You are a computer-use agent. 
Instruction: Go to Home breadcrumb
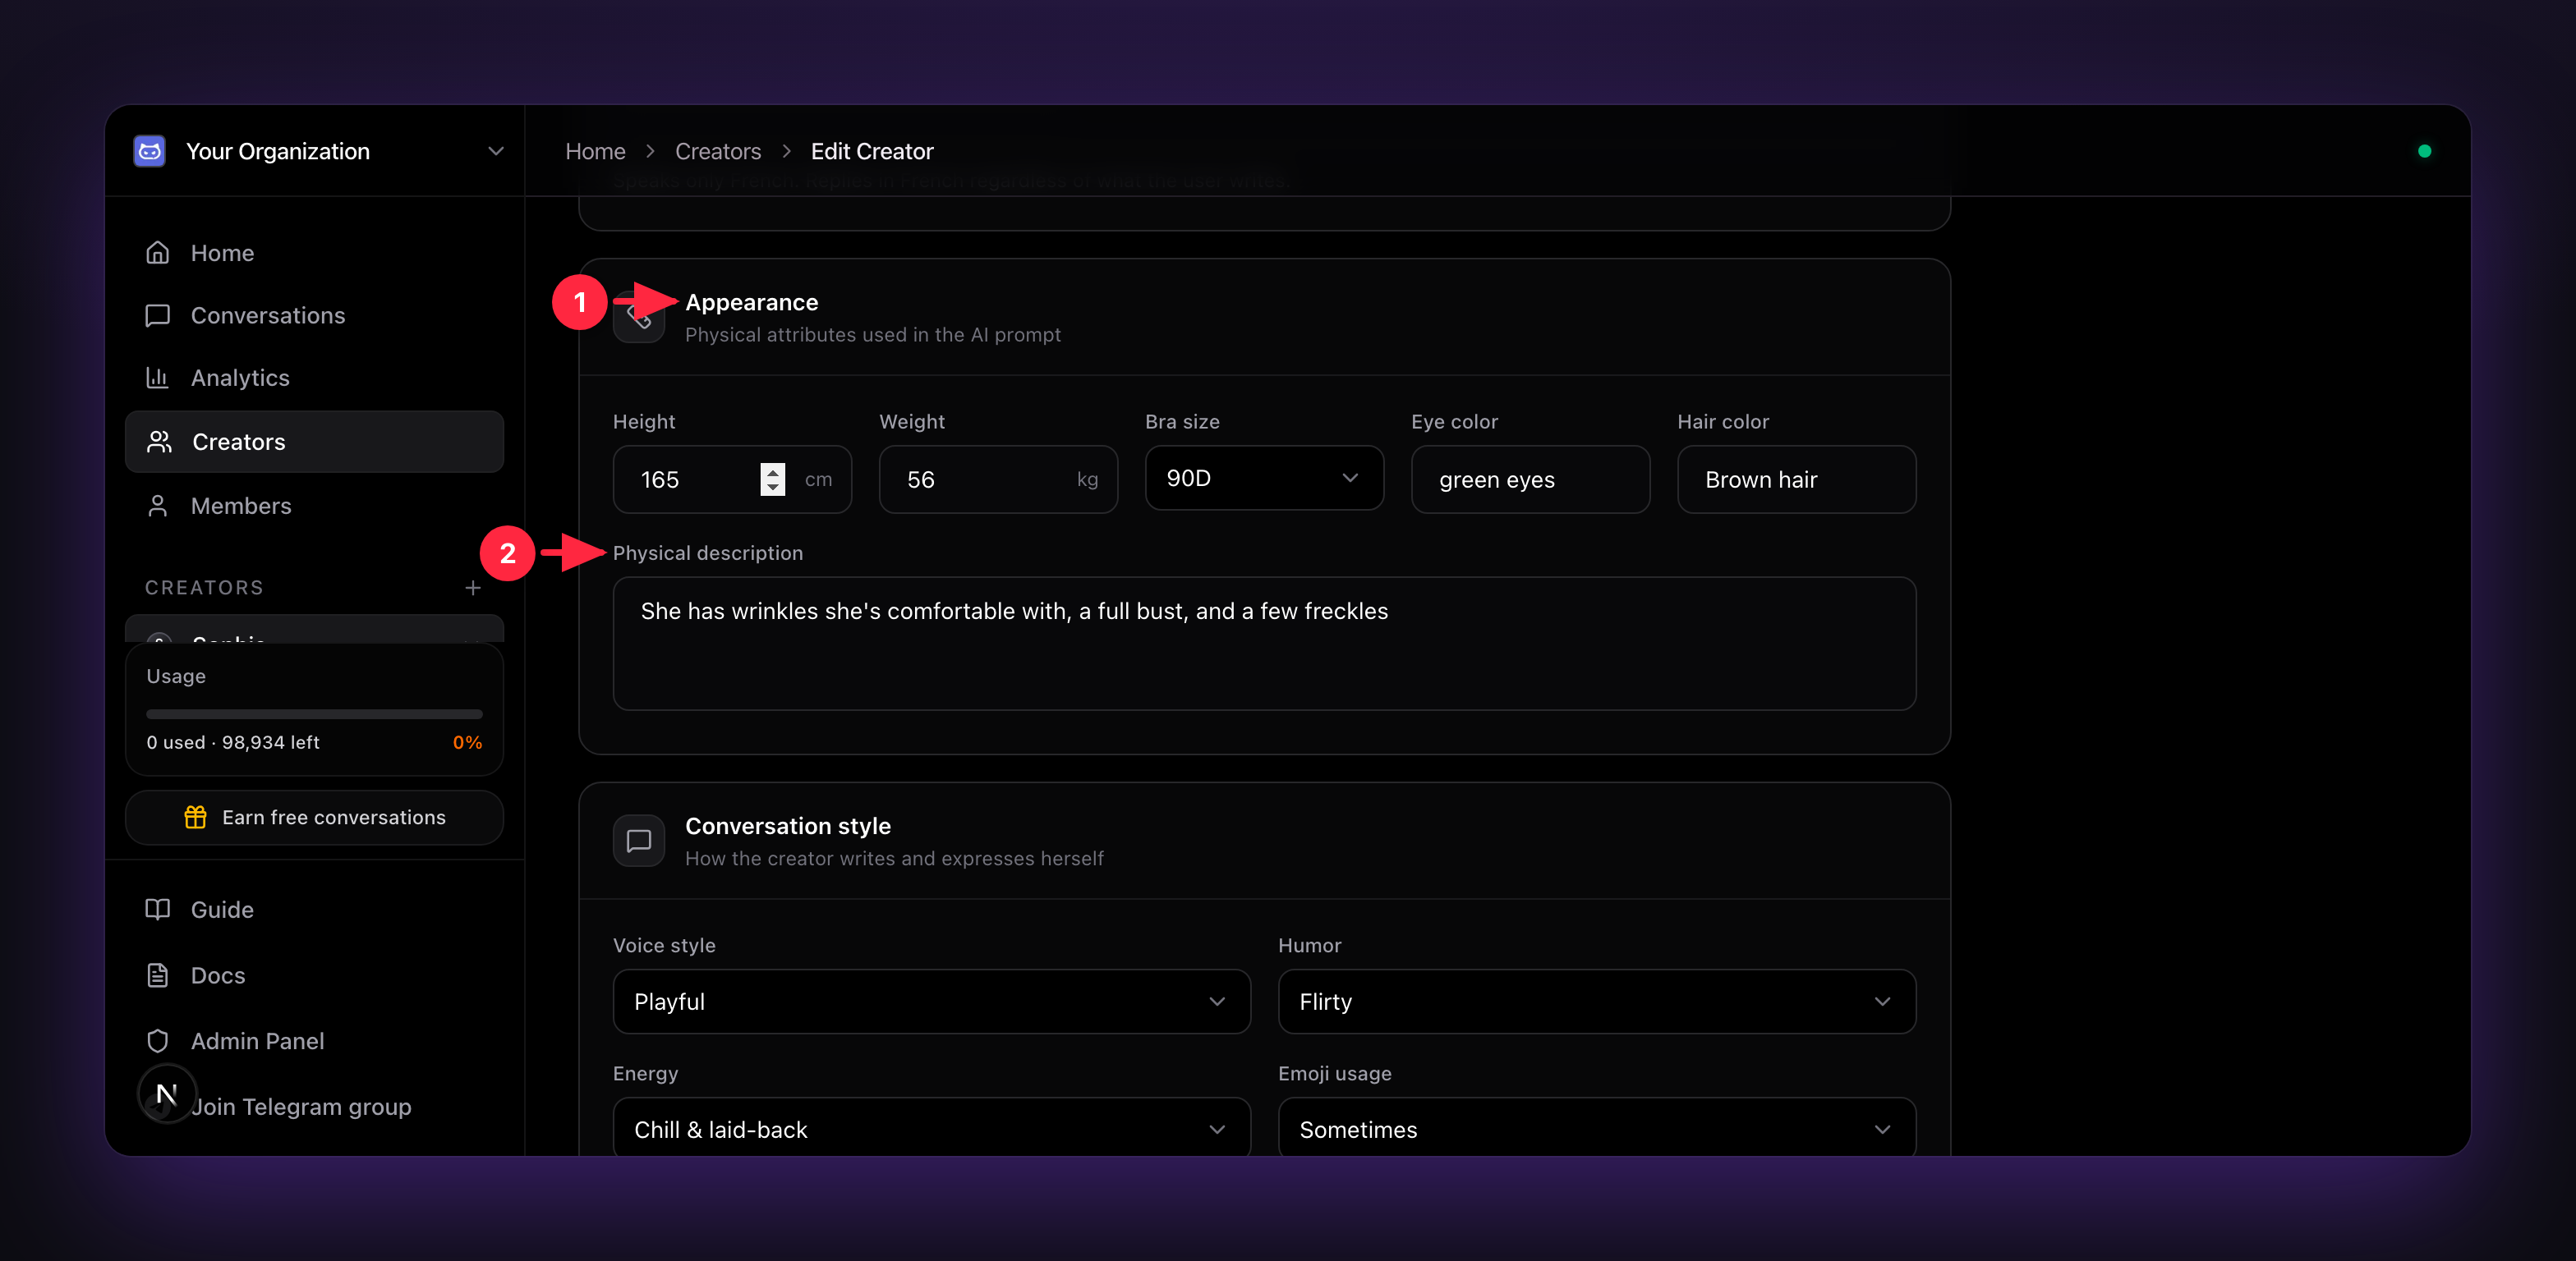tap(595, 151)
